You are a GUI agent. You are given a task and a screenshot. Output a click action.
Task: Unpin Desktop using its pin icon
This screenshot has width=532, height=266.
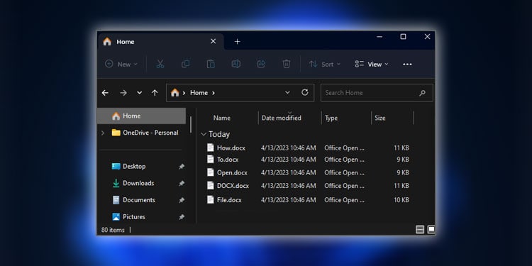(182, 166)
